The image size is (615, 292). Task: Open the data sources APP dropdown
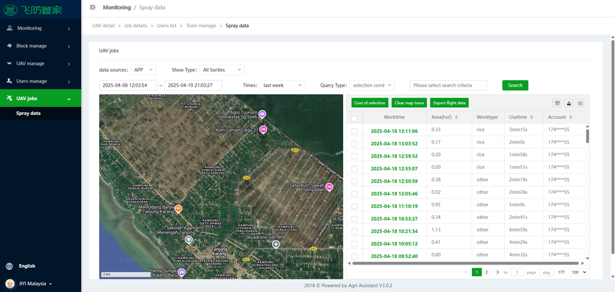pyautogui.click(x=143, y=70)
